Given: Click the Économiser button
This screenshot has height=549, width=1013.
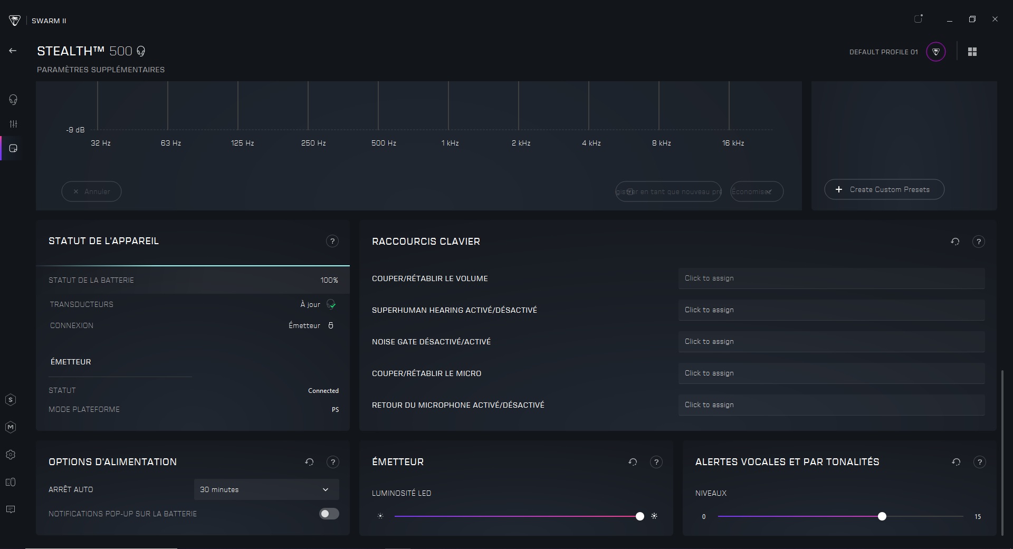Looking at the screenshot, I should click(x=757, y=191).
